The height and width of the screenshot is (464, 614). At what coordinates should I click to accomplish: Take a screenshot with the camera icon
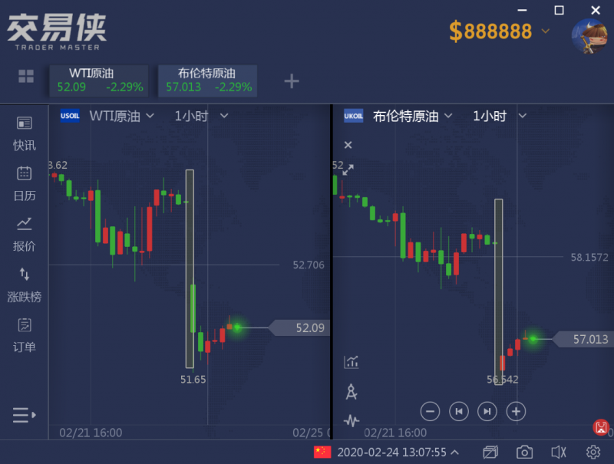(x=524, y=452)
